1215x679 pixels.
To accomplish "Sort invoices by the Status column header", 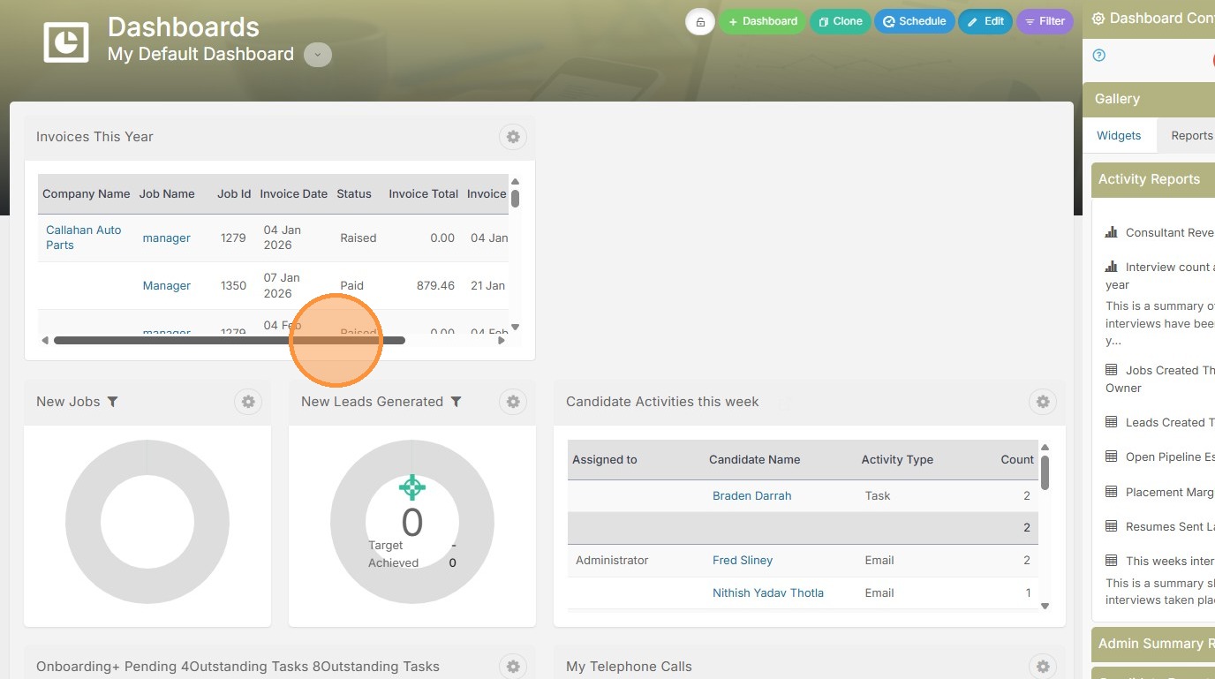I will click(354, 194).
